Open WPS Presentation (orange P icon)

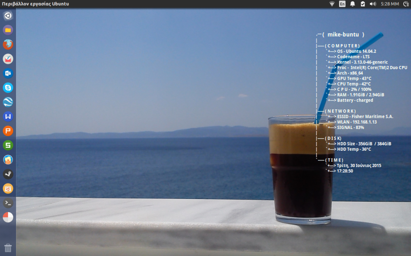pyautogui.click(x=8, y=131)
